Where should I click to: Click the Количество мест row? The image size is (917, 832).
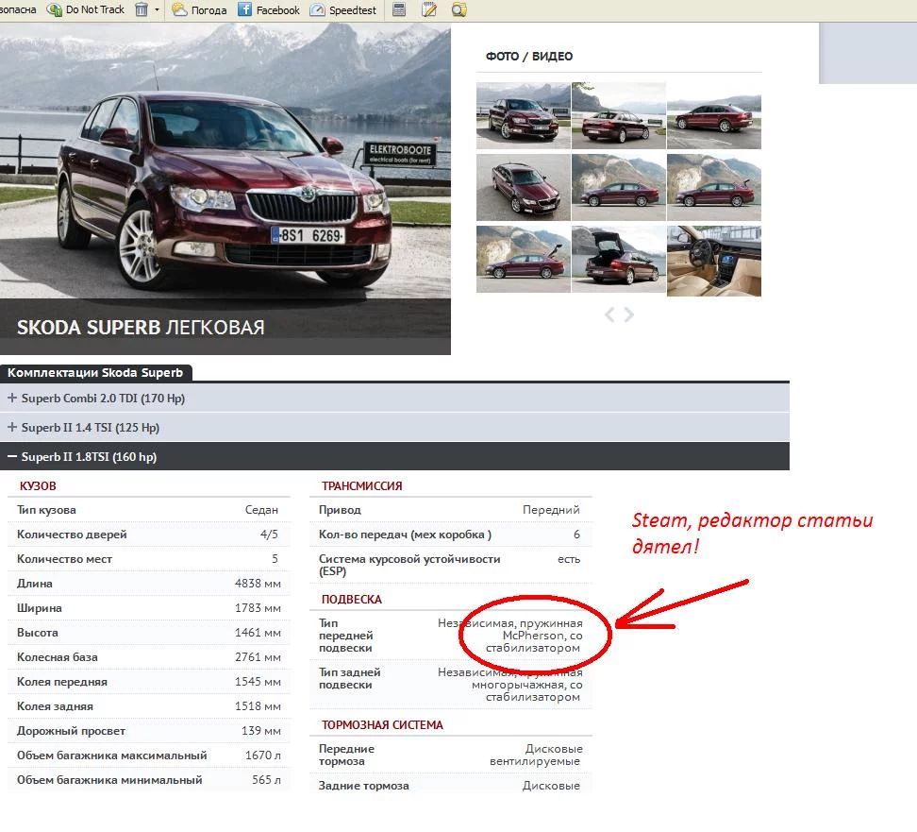148,559
